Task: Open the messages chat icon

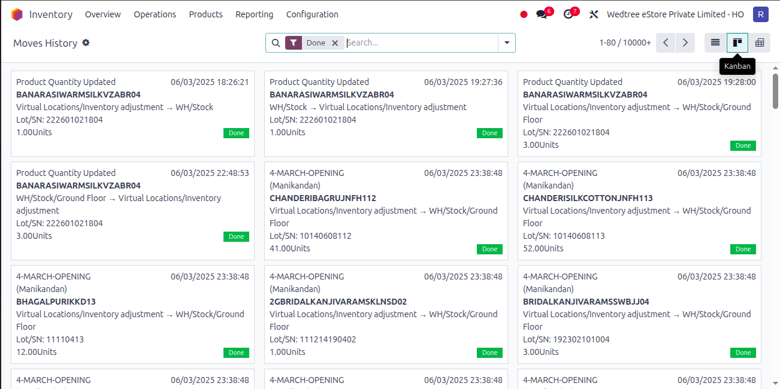Action: (x=542, y=14)
